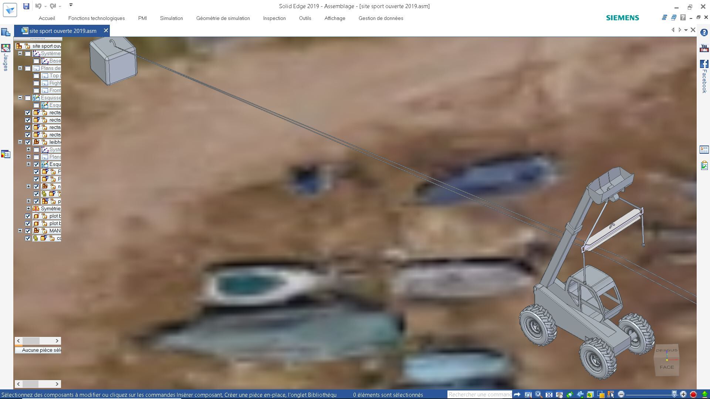
Task: Open the Accueil ribbon tab
Action: [47, 18]
